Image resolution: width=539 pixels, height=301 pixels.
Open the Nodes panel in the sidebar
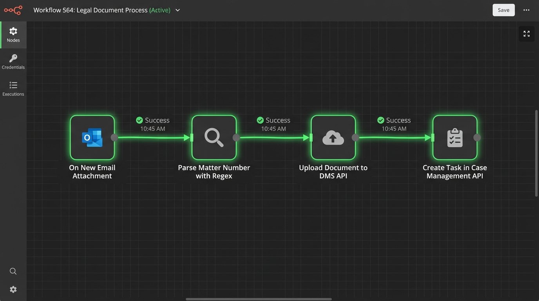point(13,34)
